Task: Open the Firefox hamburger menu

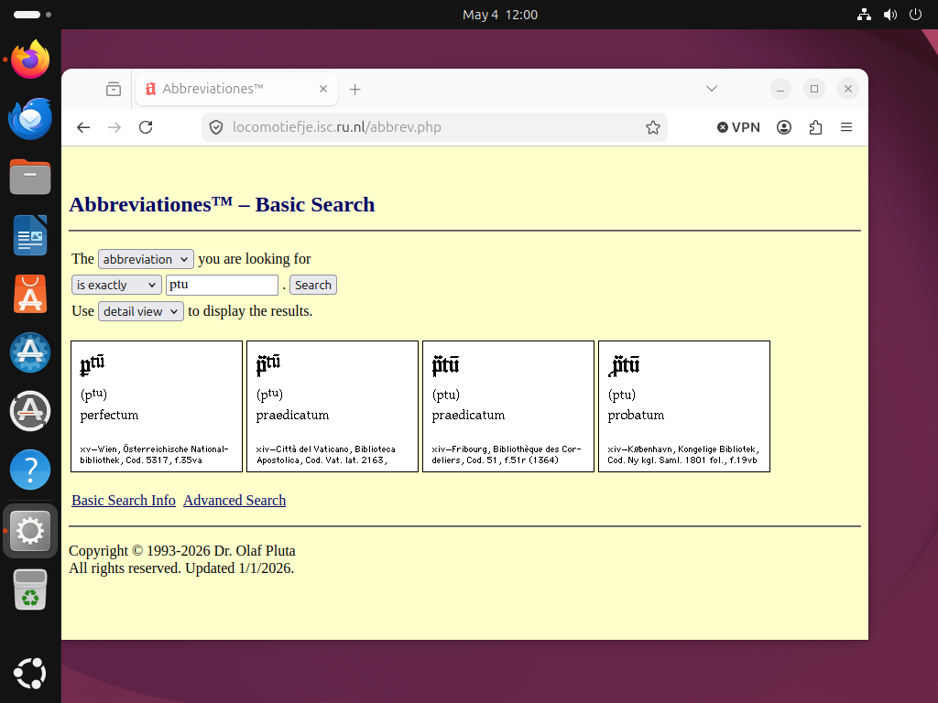Action: pos(845,127)
